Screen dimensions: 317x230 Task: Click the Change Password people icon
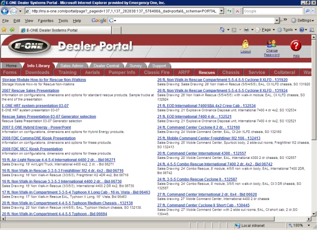[271, 44]
